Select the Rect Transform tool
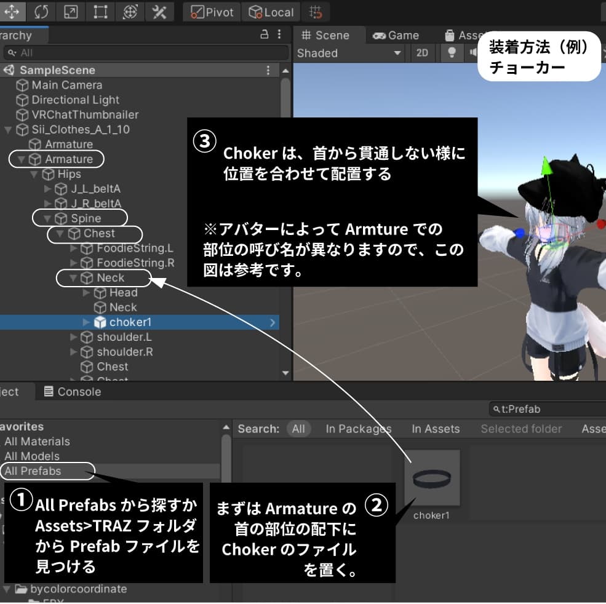606x604 pixels. tap(98, 11)
